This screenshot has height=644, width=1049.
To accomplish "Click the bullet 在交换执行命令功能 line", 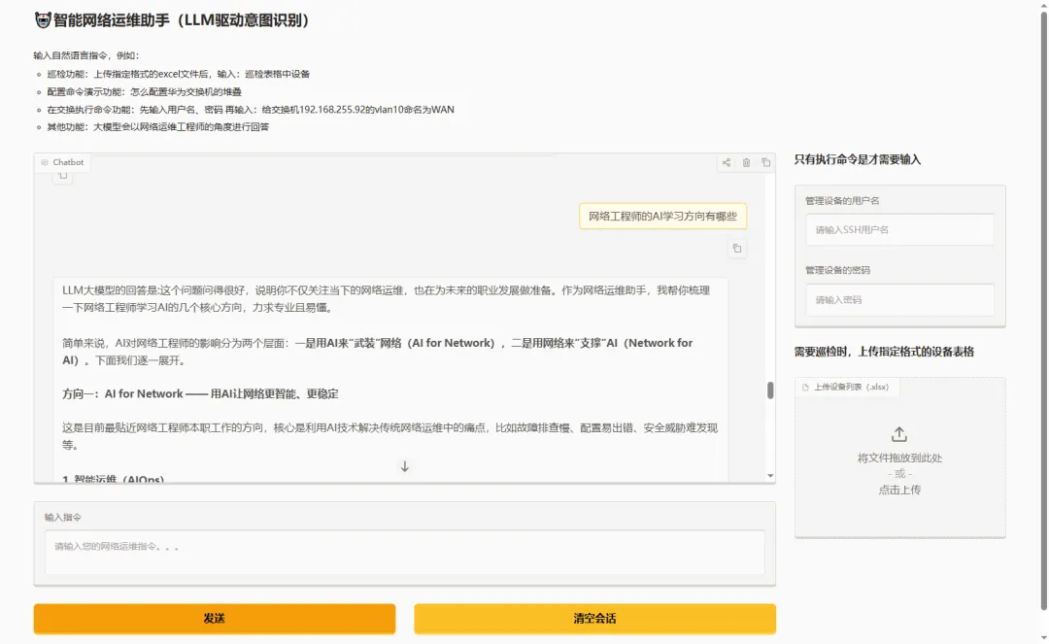I will click(x=251, y=110).
